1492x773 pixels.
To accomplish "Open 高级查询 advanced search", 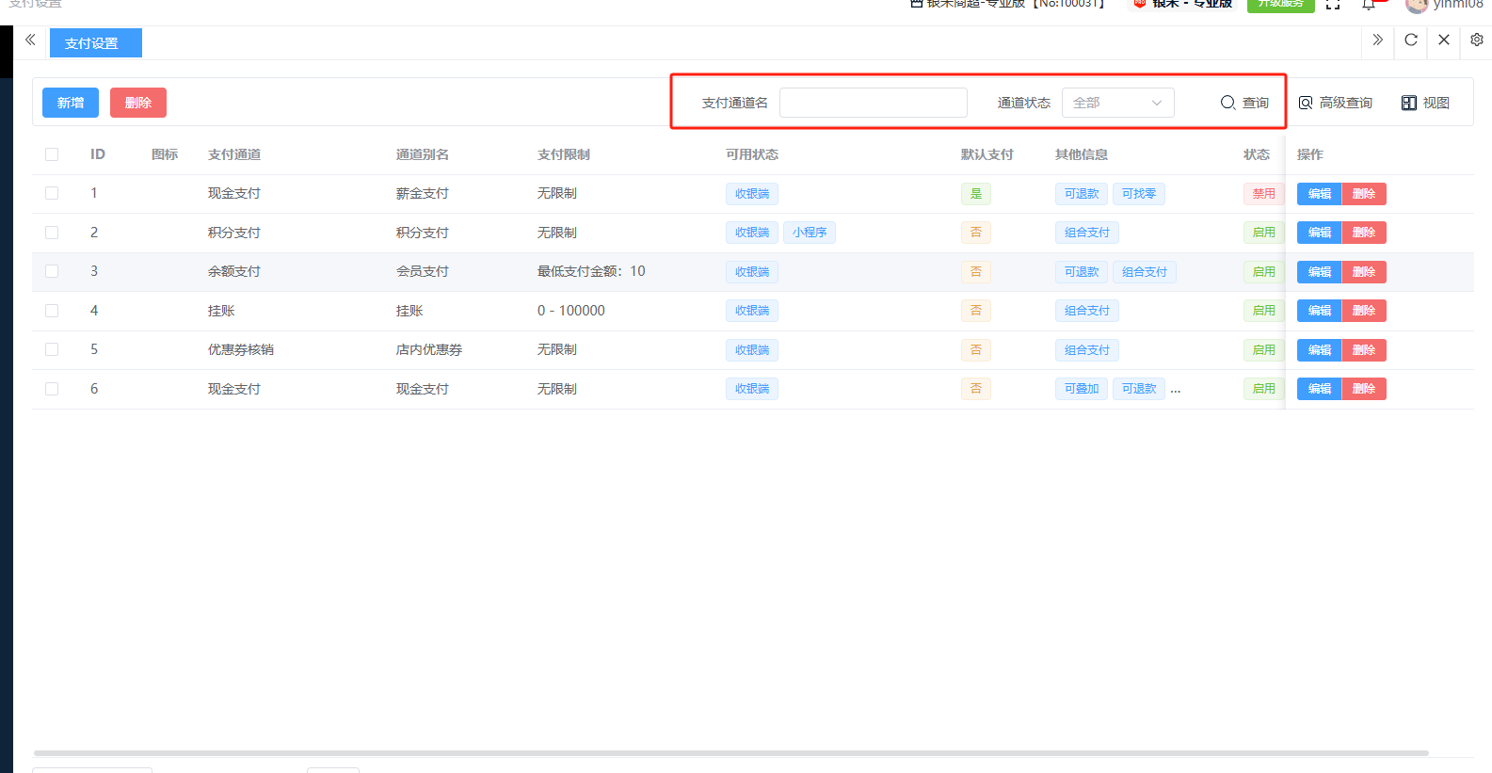I will pyautogui.click(x=1335, y=103).
